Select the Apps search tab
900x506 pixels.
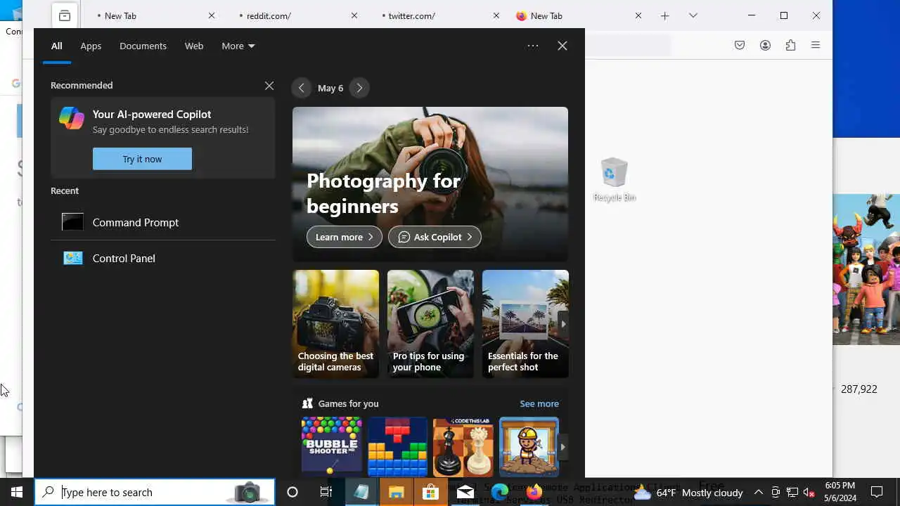pos(91,46)
